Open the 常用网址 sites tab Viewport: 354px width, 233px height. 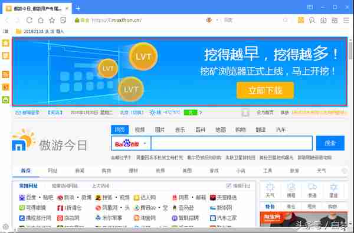coord(28,186)
